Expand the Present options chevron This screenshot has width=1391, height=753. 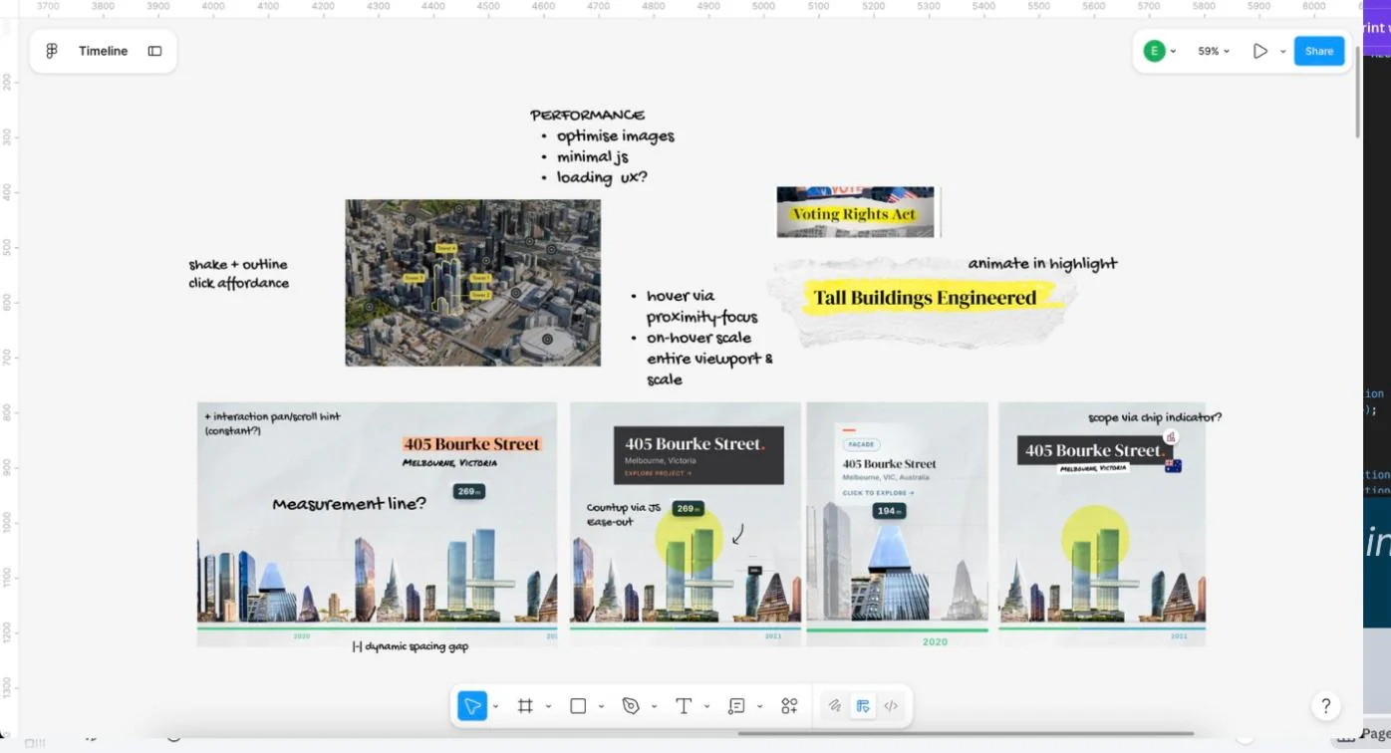pos(1282,51)
